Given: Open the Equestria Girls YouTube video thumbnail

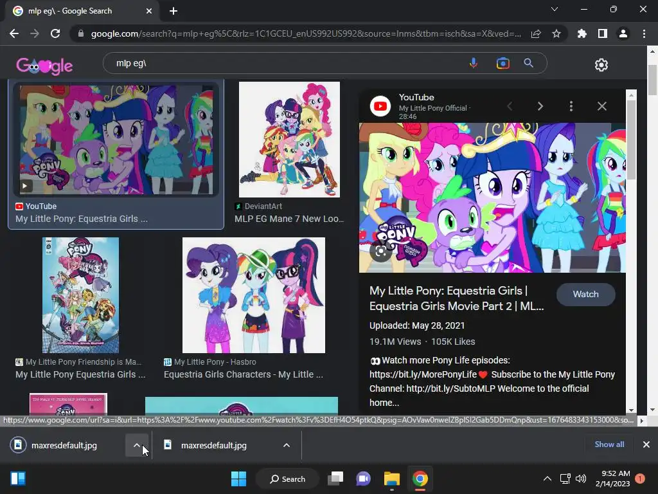Looking at the screenshot, I should point(116,140).
